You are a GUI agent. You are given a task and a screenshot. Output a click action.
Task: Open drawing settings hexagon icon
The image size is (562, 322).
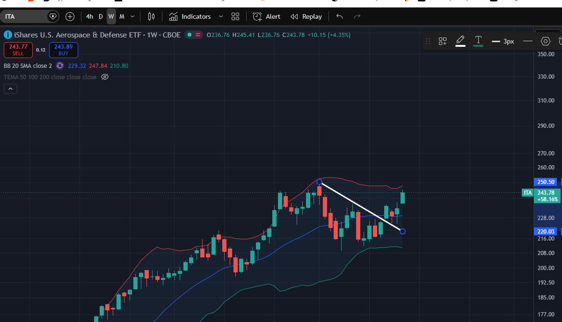[x=545, y=41]
